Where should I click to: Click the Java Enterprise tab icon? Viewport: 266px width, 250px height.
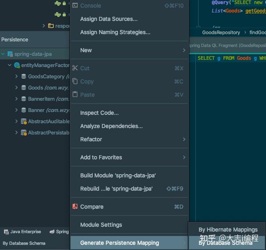tap(6, 232)
